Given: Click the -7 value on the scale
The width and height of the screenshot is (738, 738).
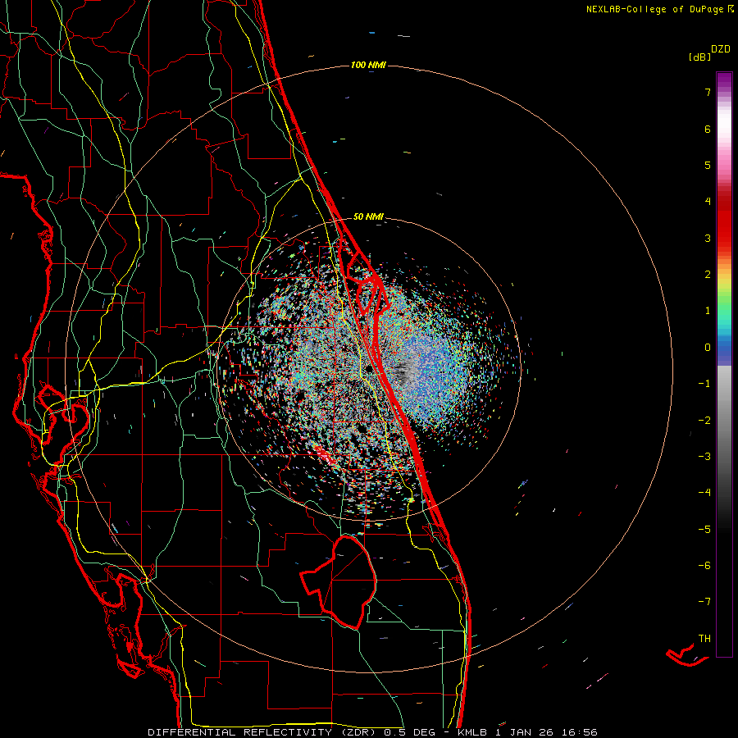Looking at the screenshot, I should [x=704, y=602].
